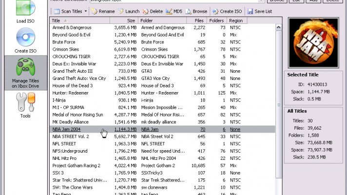Select the I-Ninja title

[x=59, y=100]
